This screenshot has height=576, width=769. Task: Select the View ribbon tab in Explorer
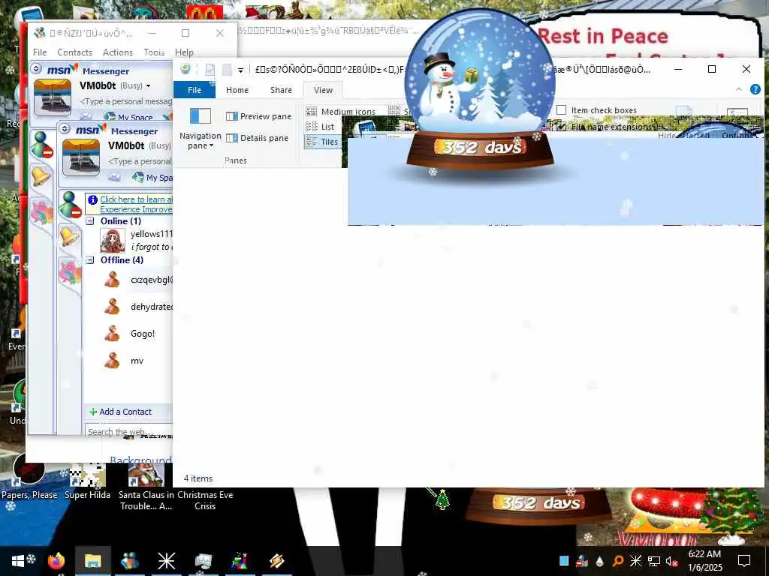pos(323,90)
